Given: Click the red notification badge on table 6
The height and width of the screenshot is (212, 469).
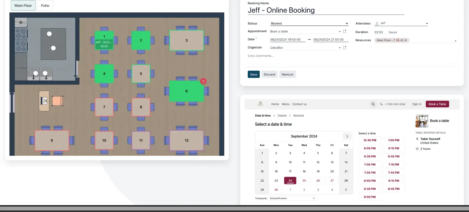Looking at the screenshot, I should 203,81.
